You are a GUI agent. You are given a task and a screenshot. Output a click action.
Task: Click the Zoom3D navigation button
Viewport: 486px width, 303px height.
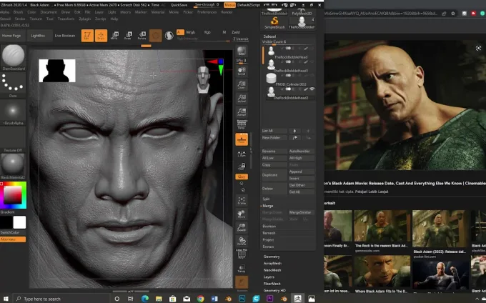pos(242,228)
